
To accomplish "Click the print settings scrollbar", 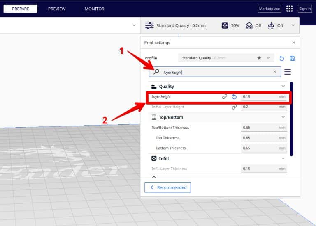I will [x=291, y=119].
